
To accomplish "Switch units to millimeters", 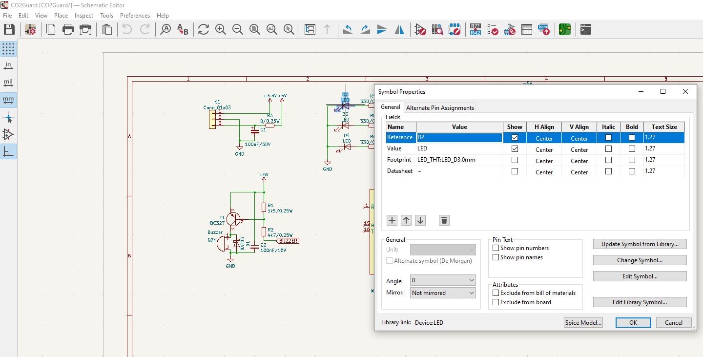I will pos(8,100).
